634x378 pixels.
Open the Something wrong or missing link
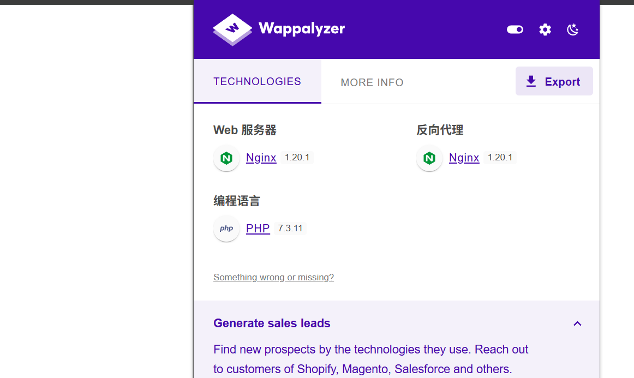coord(273,277)
